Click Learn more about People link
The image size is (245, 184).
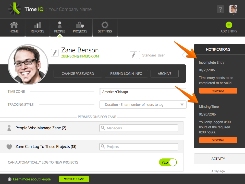(32, 179)
